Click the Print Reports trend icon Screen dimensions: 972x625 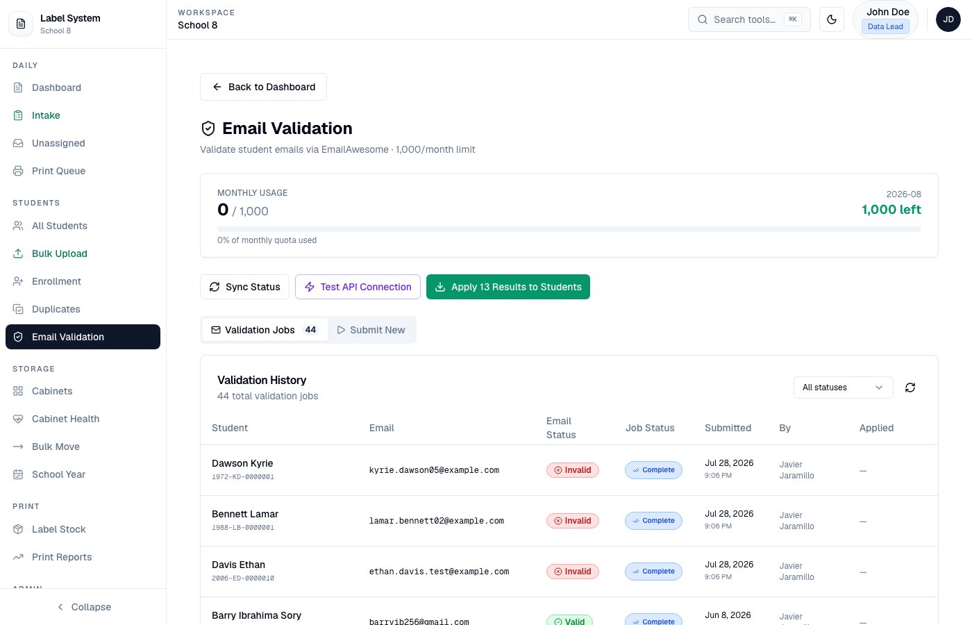tap(18, 557)
